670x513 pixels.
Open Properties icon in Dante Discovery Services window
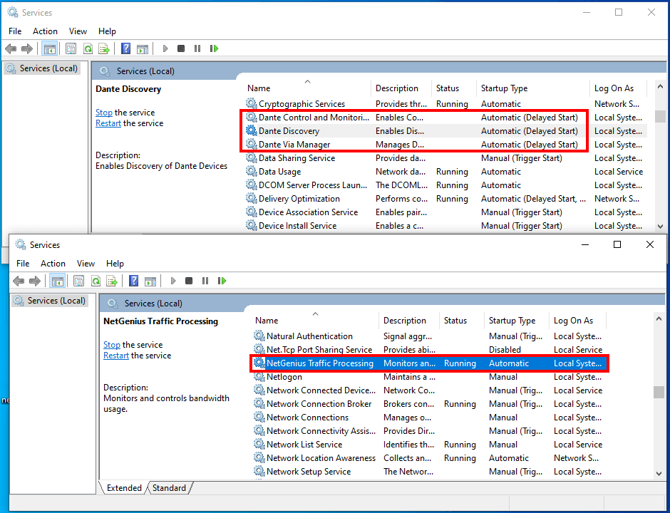pyautogui.click(x=71, y=48)
